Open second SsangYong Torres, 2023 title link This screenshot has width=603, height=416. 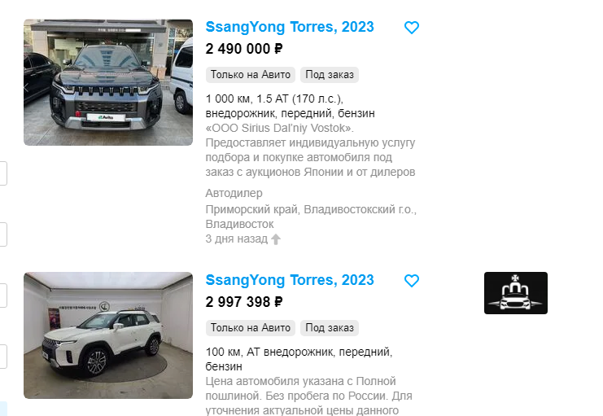(x=290, y=280)
